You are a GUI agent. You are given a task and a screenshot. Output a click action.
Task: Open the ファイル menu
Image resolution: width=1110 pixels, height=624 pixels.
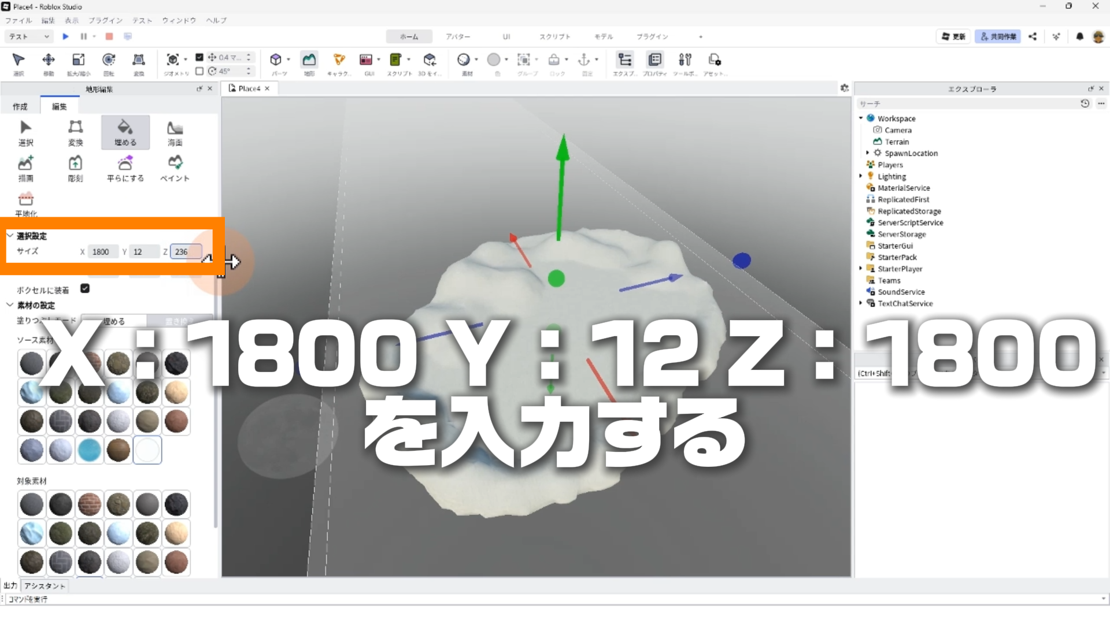pyautogui.click(x=18, y=20)
